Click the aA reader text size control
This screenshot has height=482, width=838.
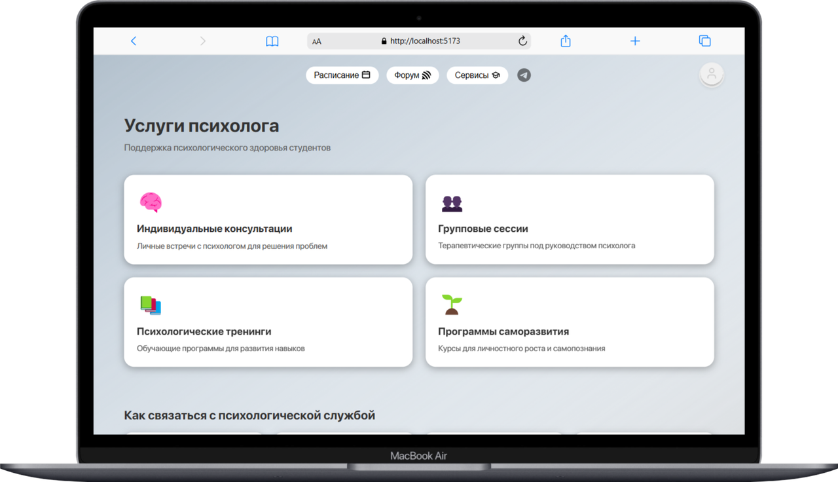point(317,41)
